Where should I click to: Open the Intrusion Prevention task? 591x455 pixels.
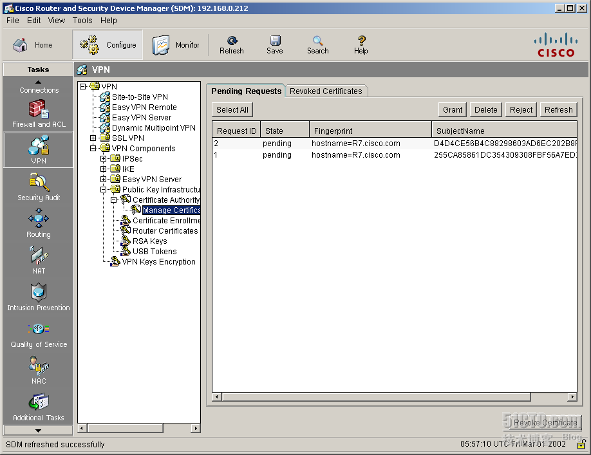point(39,297)
